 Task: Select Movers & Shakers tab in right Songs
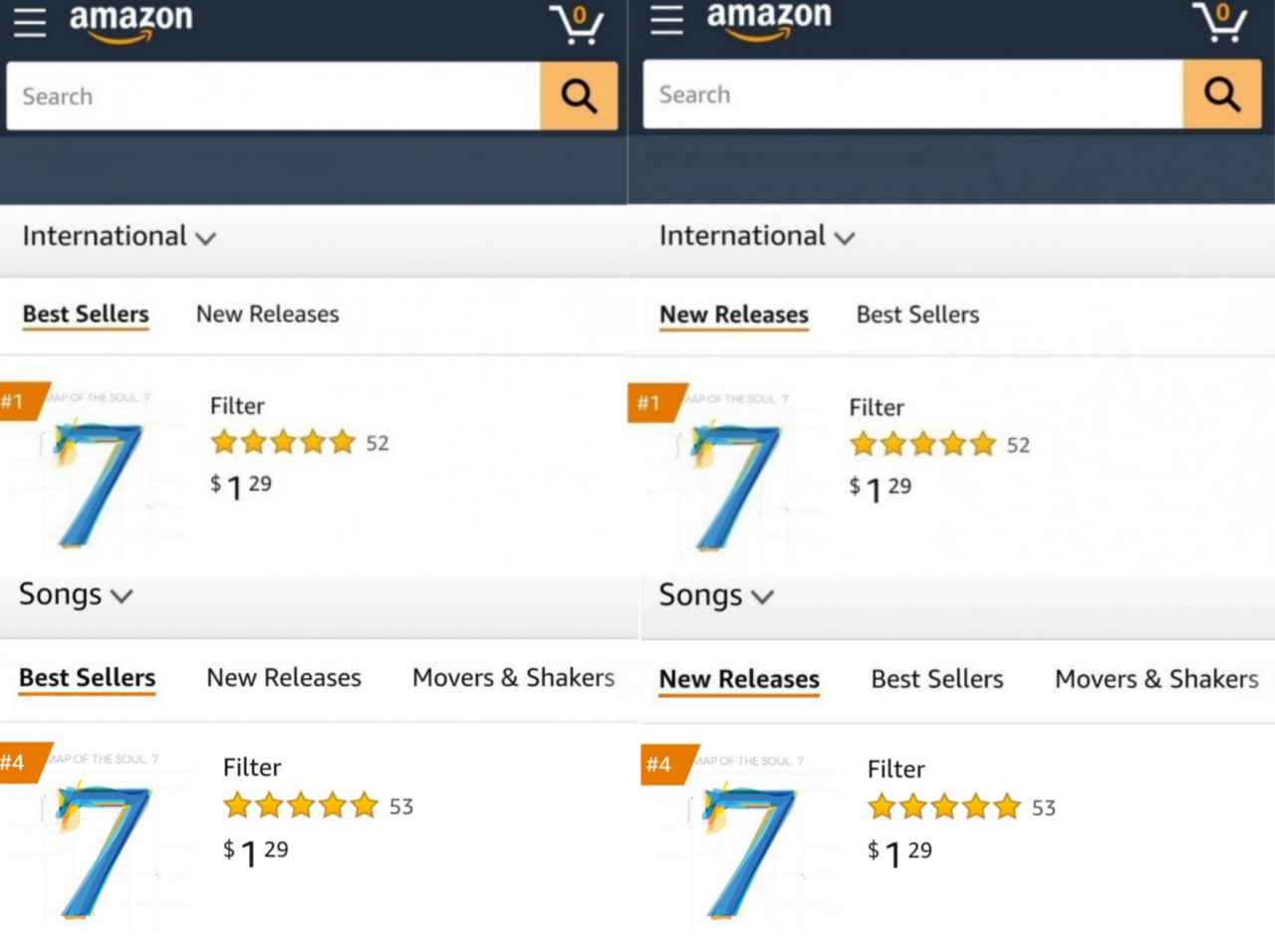coord(1156,679)
